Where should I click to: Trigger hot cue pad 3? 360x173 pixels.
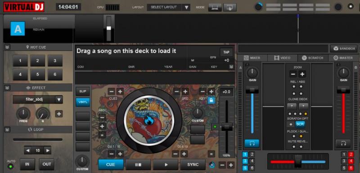click(x=55, y=61)
